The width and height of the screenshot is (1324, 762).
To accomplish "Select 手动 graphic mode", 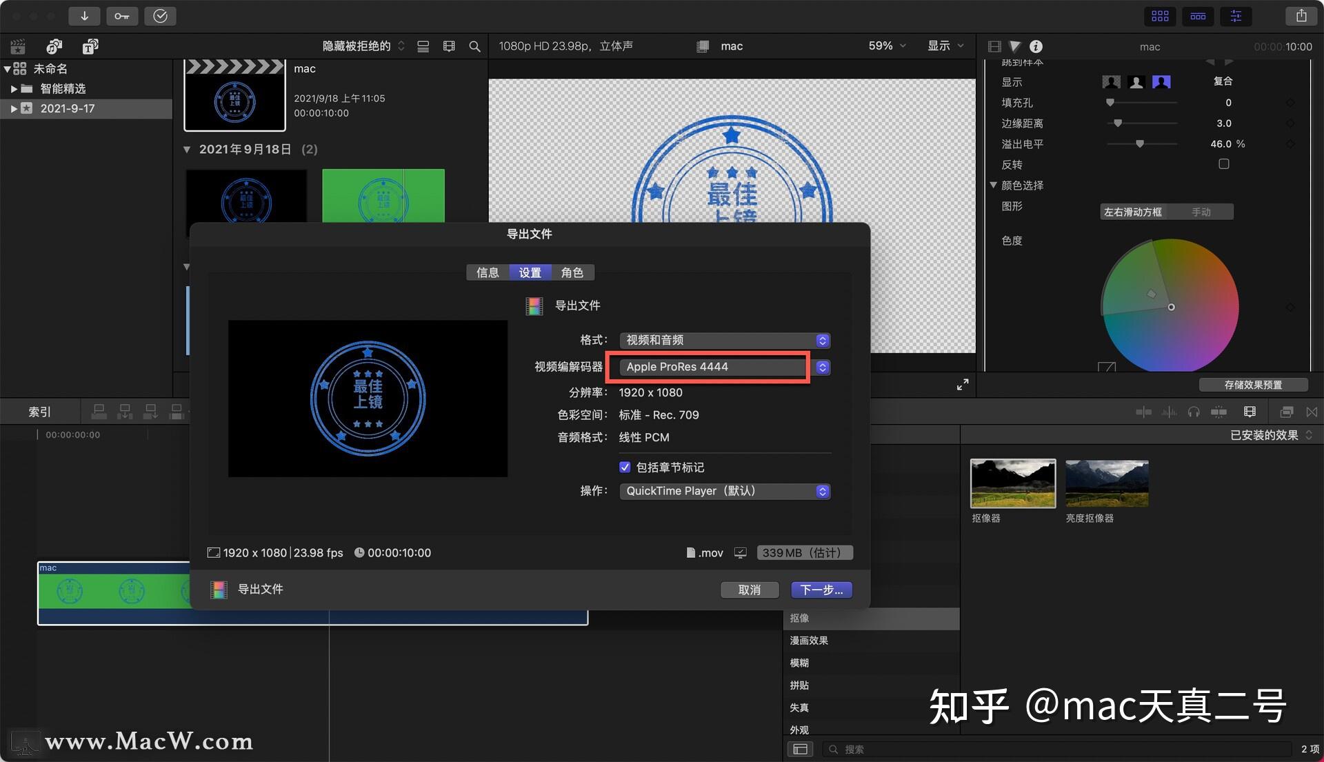I will [1201, 212].
